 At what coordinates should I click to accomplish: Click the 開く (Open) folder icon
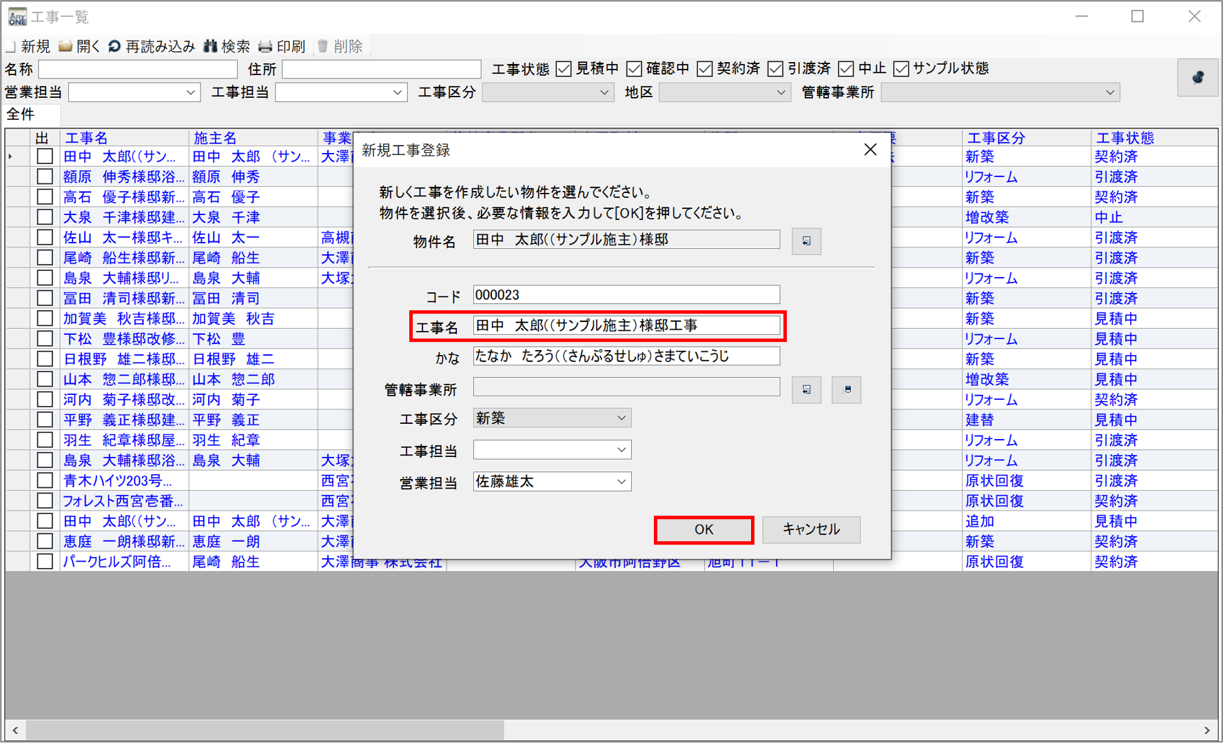[65, 46]
